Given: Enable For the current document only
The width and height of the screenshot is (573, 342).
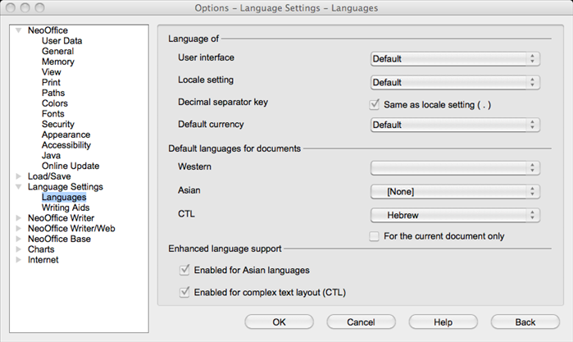Looking at the screenshot, I should [x=374, y=236].
